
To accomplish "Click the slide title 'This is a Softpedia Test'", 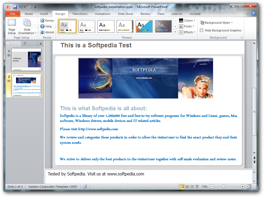I will pos(96,45).
